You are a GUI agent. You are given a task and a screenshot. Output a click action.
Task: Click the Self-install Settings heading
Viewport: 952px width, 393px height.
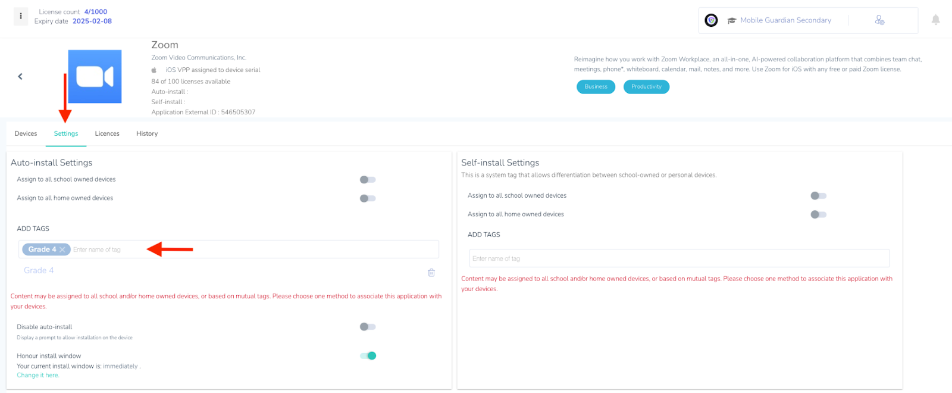pyautogui.click(x=500, y=163)
